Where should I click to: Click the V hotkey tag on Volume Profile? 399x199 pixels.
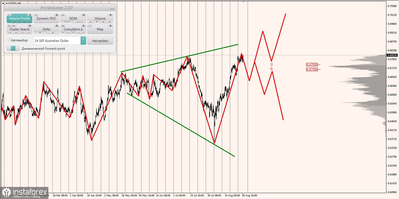[x=9, y=15]
